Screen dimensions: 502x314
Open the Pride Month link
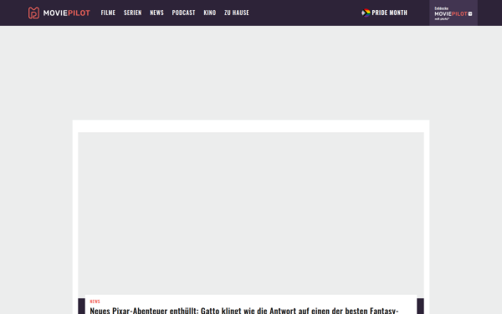pos(390,13)
